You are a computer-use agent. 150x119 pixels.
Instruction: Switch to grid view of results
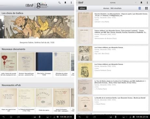pyautogui.click(x=146, y=8)
